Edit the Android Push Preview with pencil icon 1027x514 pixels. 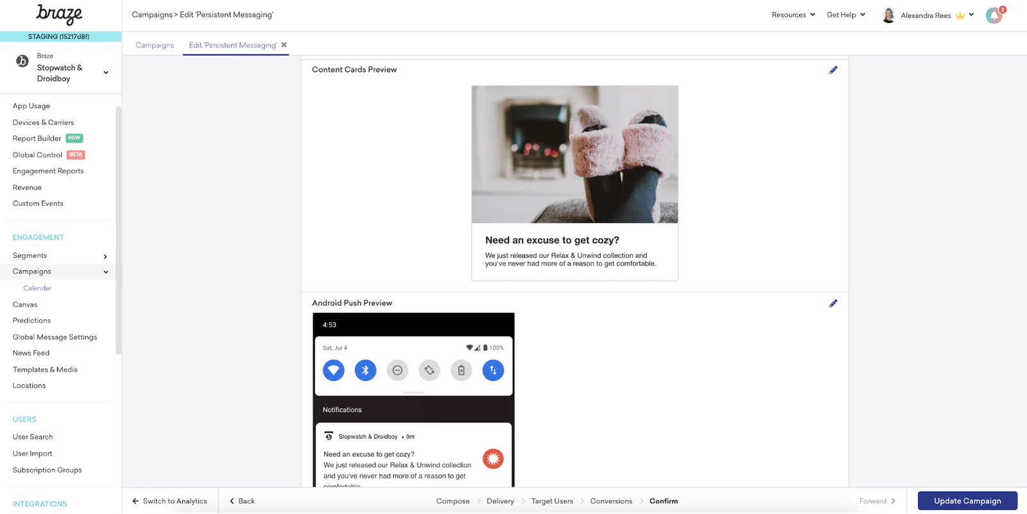833,304
